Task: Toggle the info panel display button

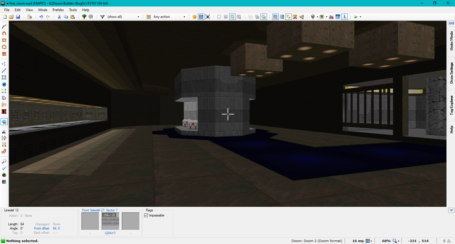Action: click(x=344, y=17)
